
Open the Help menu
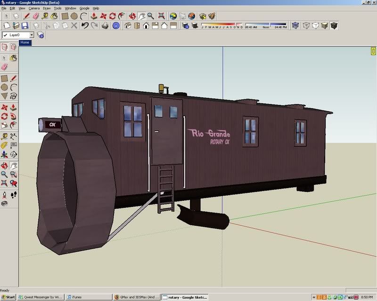(x=96, y=8)
